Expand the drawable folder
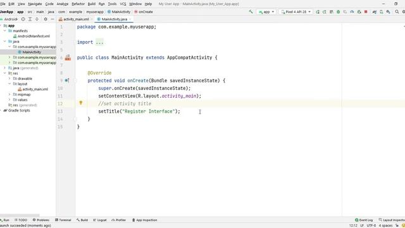Screen dimensions: 405x228 (x=9, y=79)
